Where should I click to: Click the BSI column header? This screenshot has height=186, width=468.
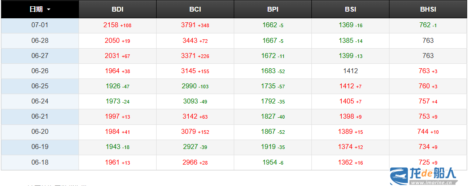tap(350, 9)
